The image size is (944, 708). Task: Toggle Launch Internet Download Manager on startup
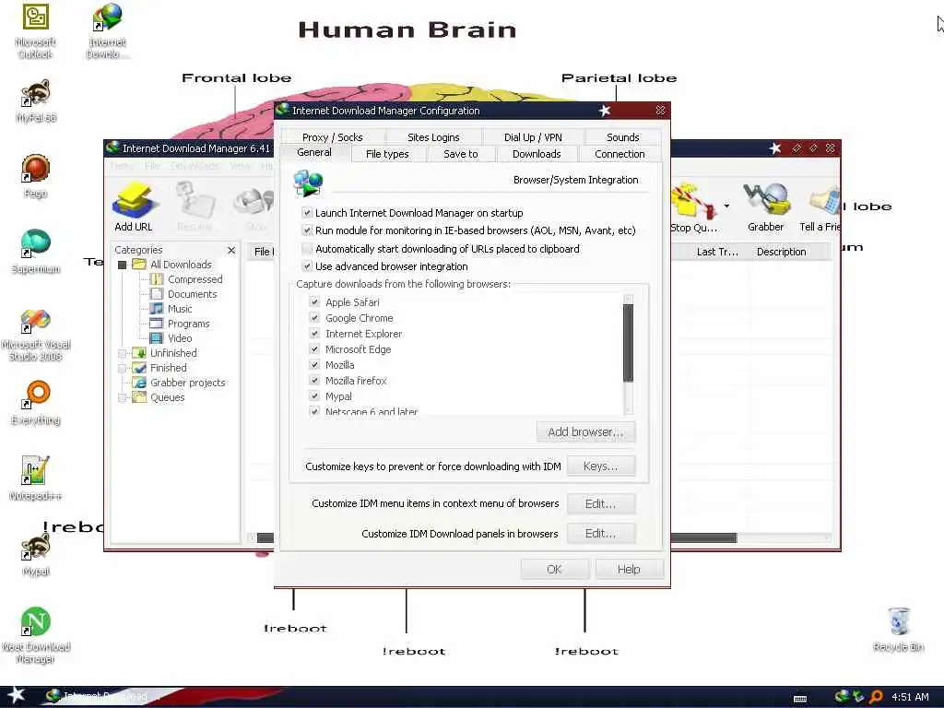click(307, 213)
